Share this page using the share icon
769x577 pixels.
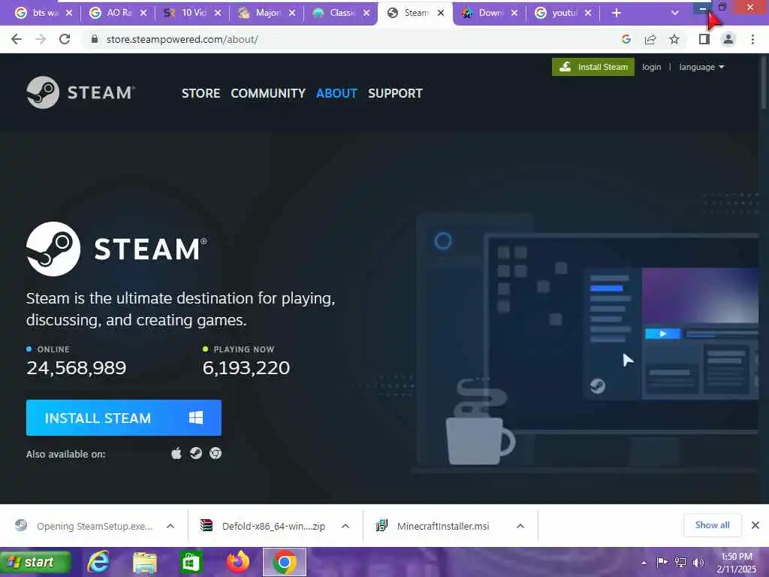tap(650, 39)
